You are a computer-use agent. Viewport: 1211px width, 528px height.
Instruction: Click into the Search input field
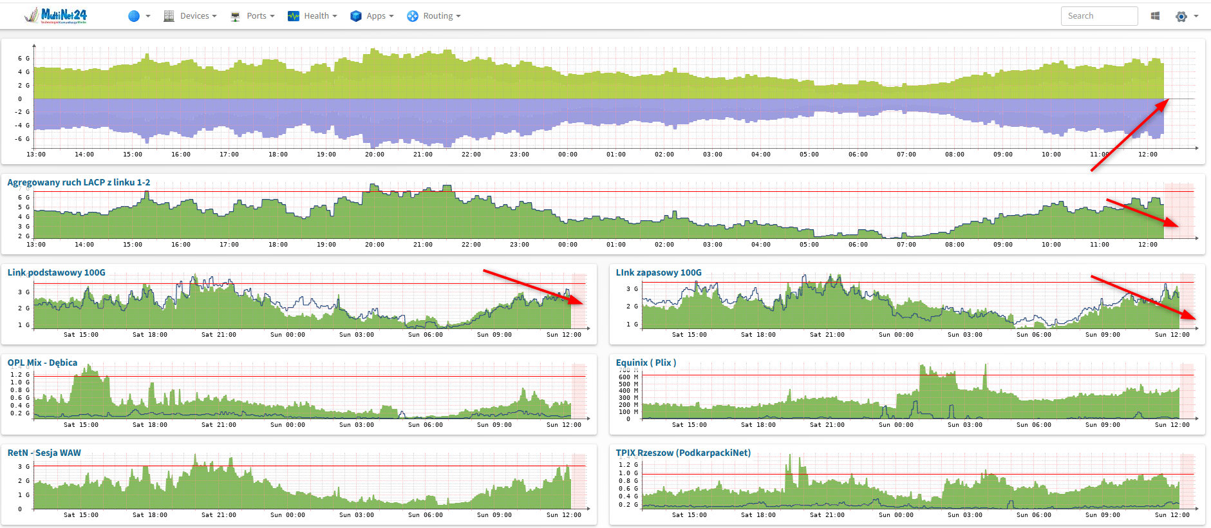coord(1099,16)
